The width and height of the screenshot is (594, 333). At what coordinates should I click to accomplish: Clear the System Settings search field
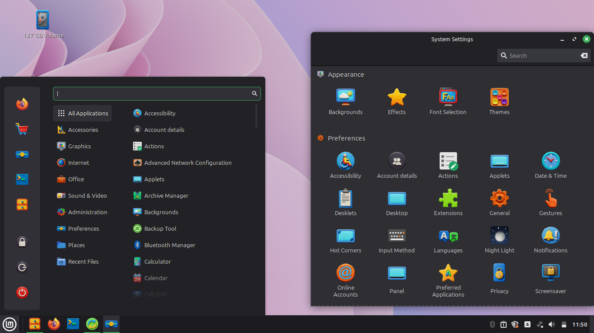point(584,55)
